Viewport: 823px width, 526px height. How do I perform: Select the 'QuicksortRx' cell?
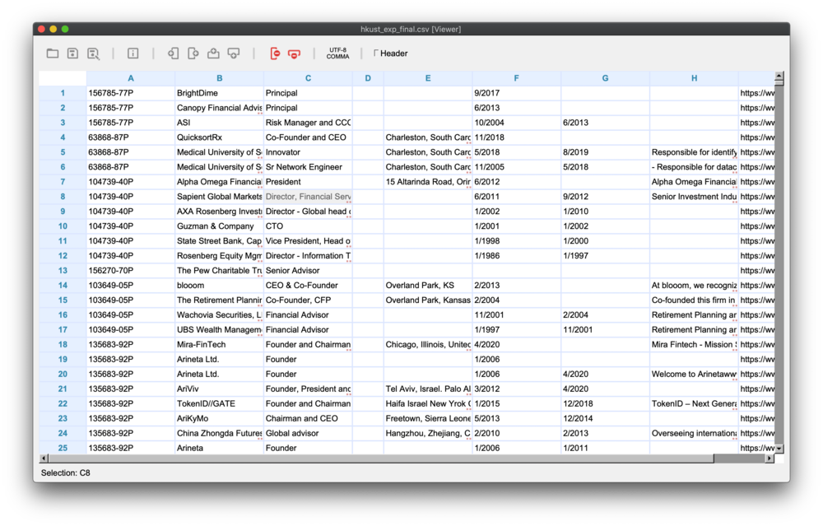[x=220, y=137]
